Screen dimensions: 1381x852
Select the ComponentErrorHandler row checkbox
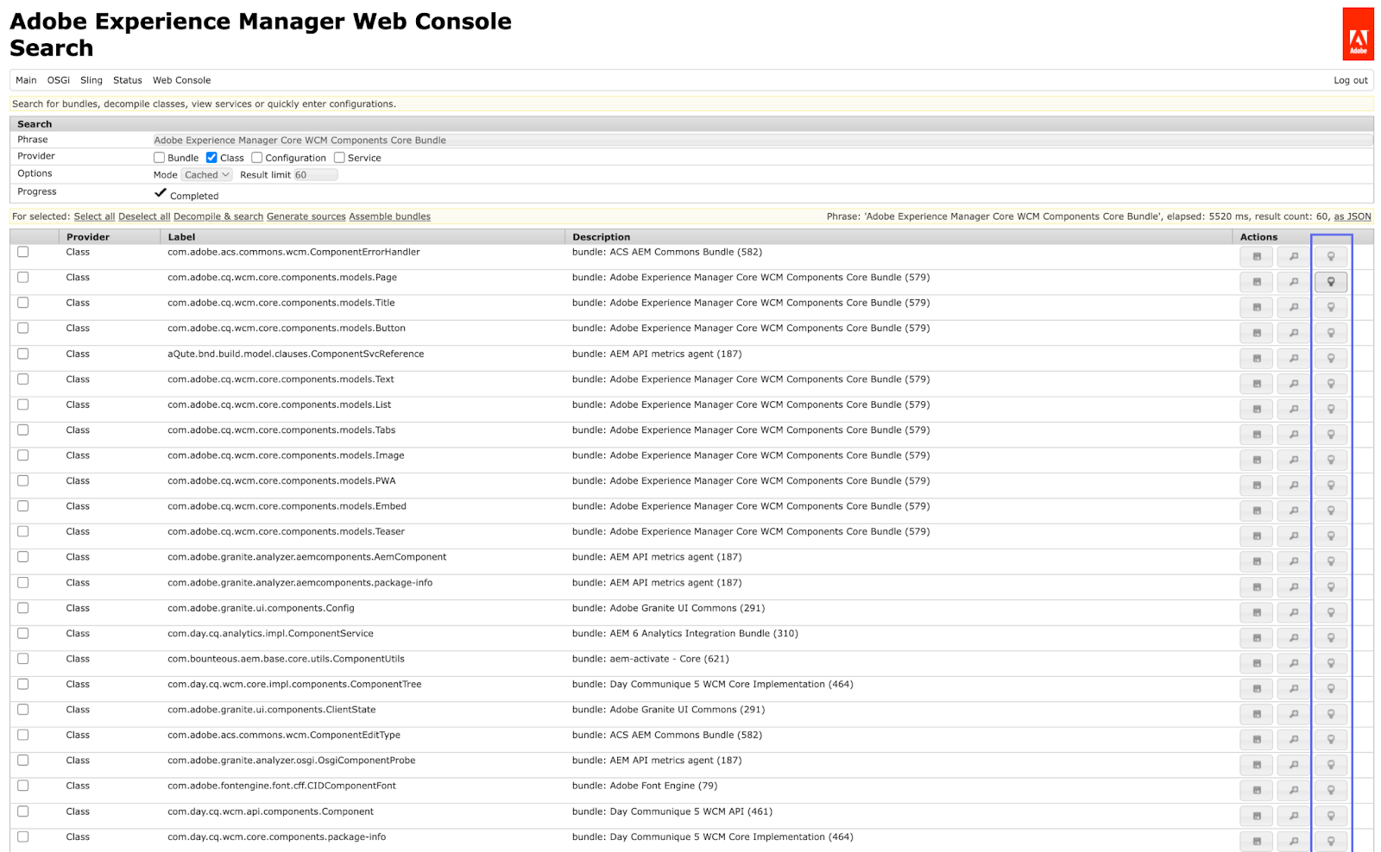click(x=22, y=252)
